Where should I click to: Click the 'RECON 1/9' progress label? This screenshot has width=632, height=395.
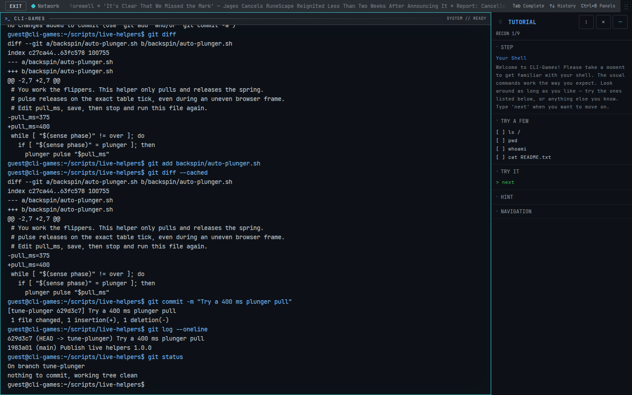508,34
